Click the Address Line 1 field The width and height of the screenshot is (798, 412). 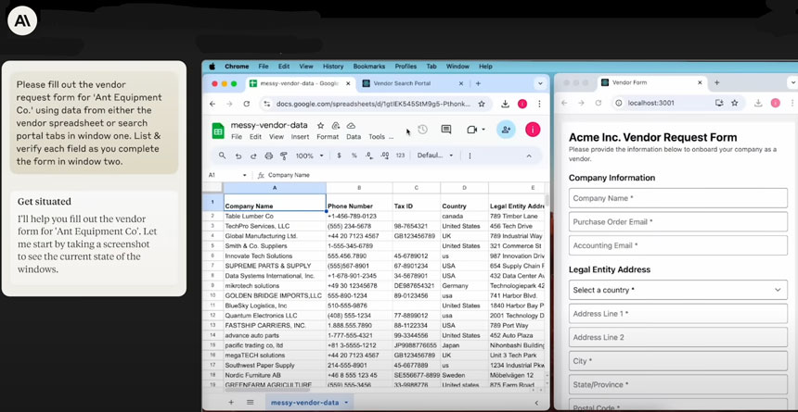(678, 314)
